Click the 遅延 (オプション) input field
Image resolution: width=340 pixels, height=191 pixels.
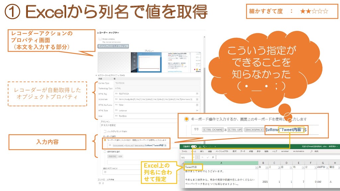tap(122, 172)
